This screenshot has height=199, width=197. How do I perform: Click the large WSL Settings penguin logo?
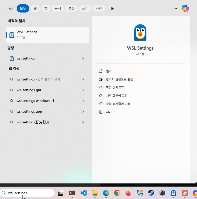(x=140, y=32)
